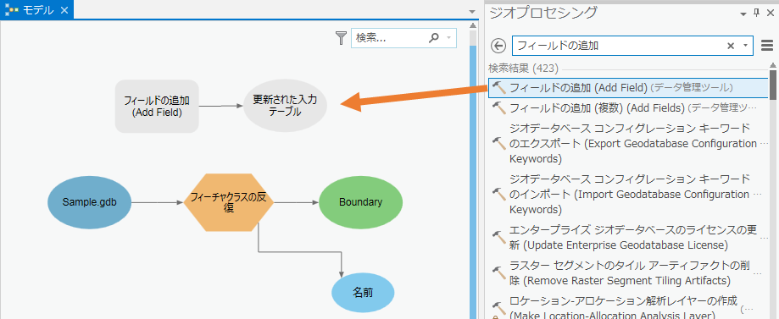Select the green Boundary output variable
Image resolution: width=779 pixels, height=319 pixels.
[361, 202]
